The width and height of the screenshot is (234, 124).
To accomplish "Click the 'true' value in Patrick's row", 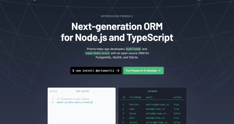I will pyautogui.click(x=176, y=105).
